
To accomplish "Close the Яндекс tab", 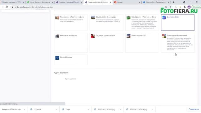I will (139, 2).
